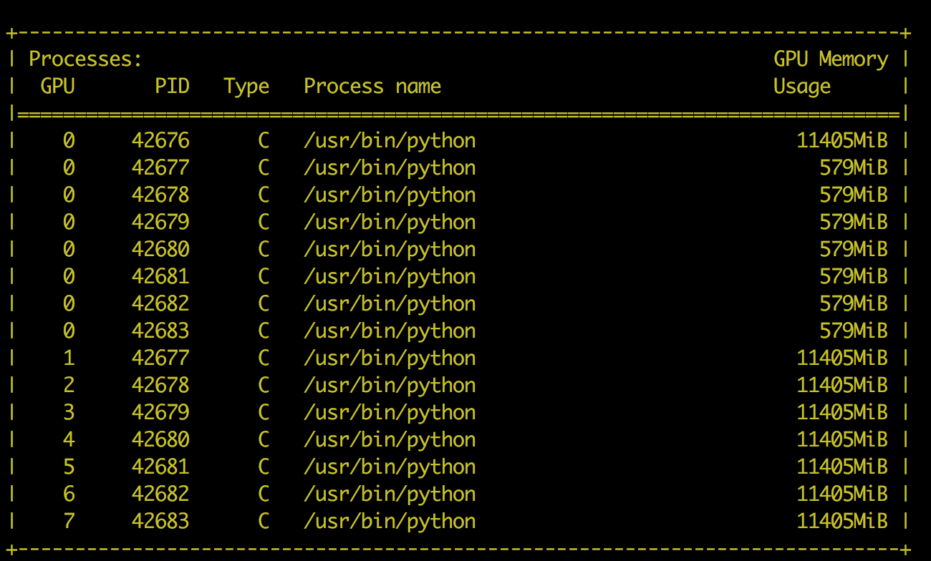Click the "Type" column header
Viewport: 931px width, 561px height.
tap(246, 87)
